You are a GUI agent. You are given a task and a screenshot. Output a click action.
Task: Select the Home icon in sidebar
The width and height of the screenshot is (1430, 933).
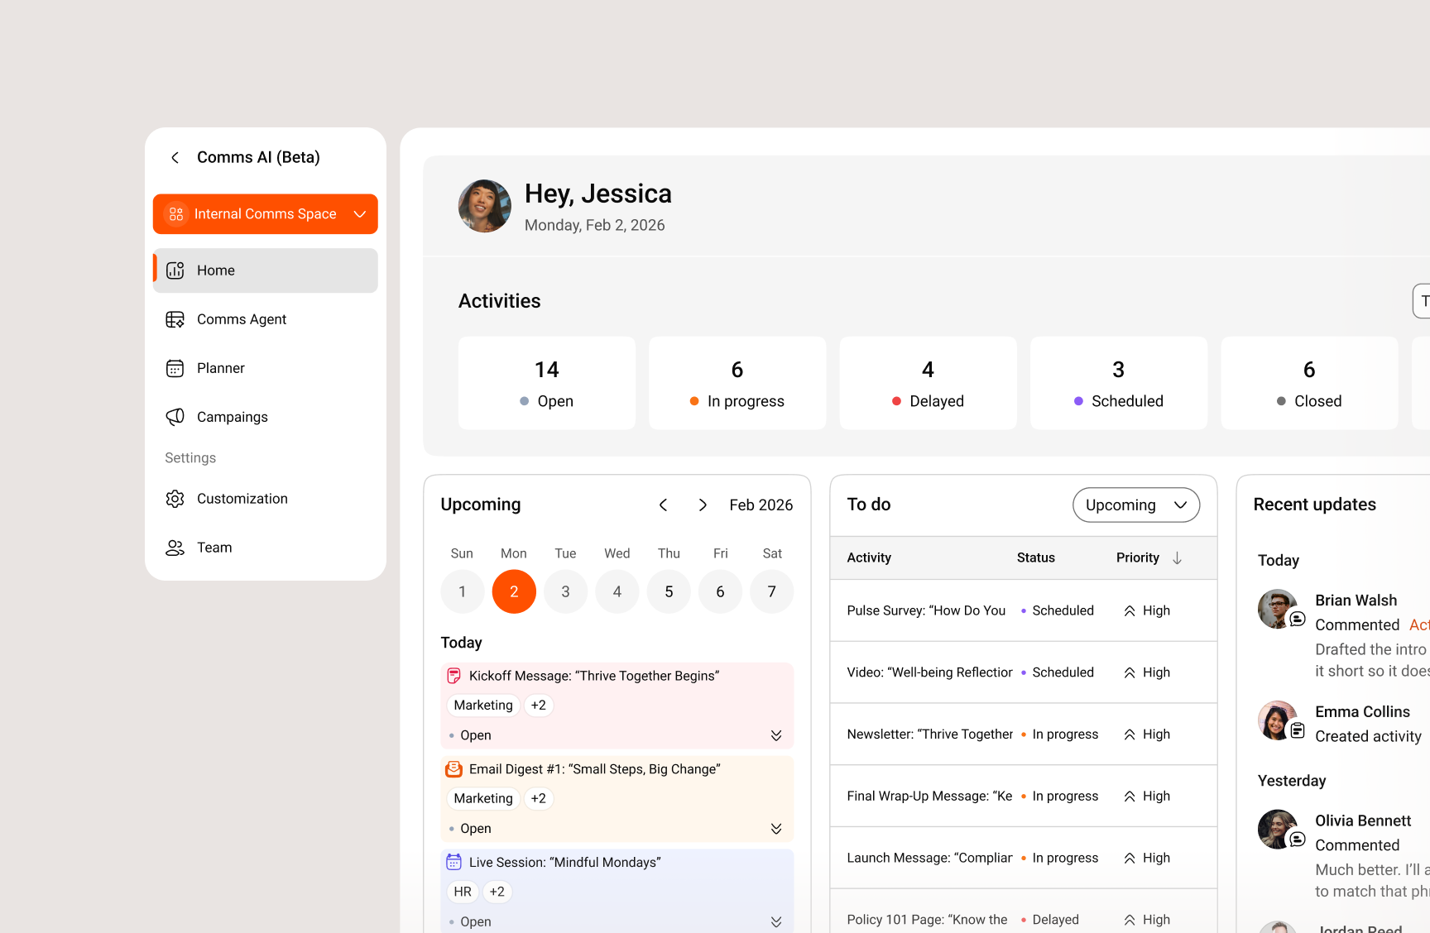[x=175, y=270]
